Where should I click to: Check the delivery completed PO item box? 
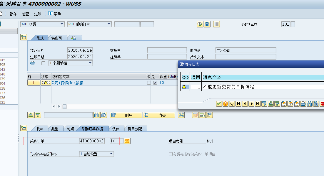(x=171, y=154)
